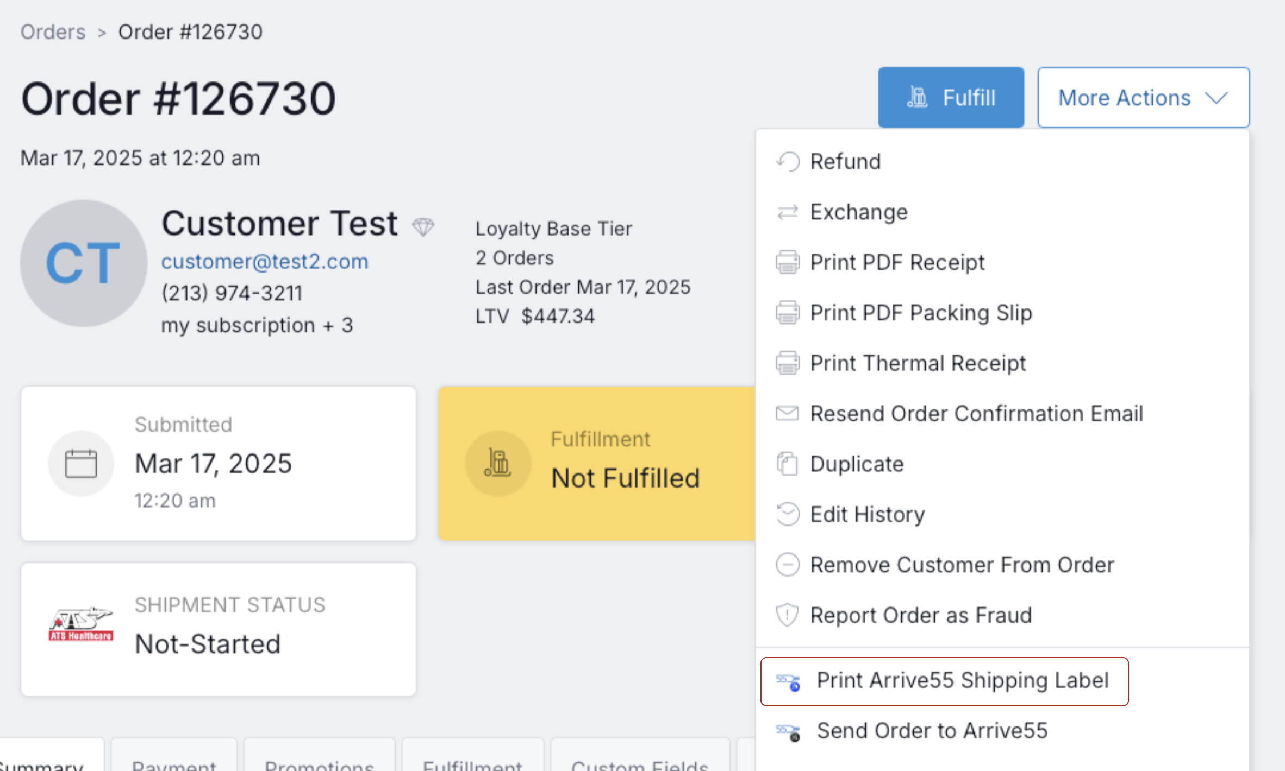The width and height of the screenshot is (1285, 771).
Task: Click the calendar icon in Submitted card
Action: point(81,464)
